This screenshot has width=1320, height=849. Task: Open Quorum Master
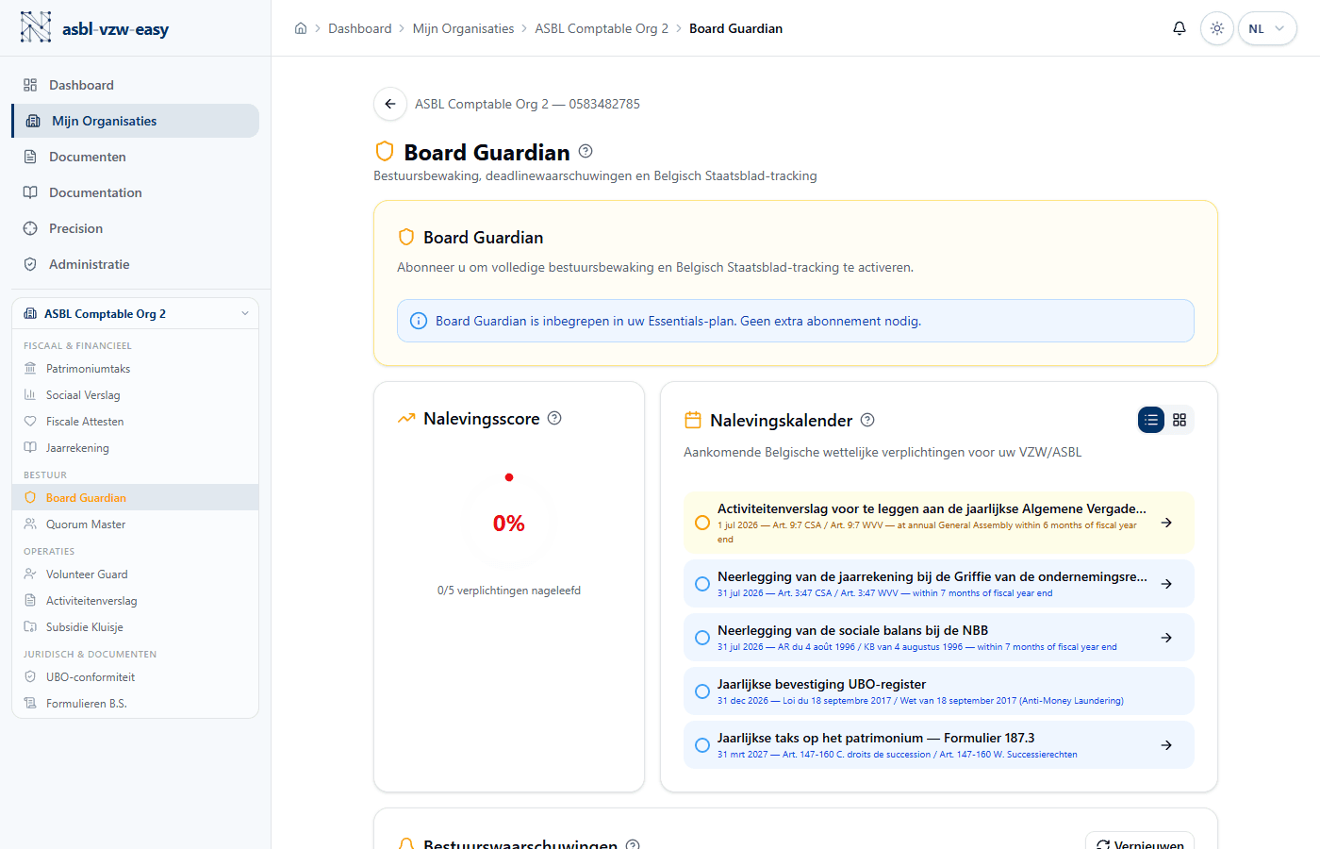coord(135,524)
